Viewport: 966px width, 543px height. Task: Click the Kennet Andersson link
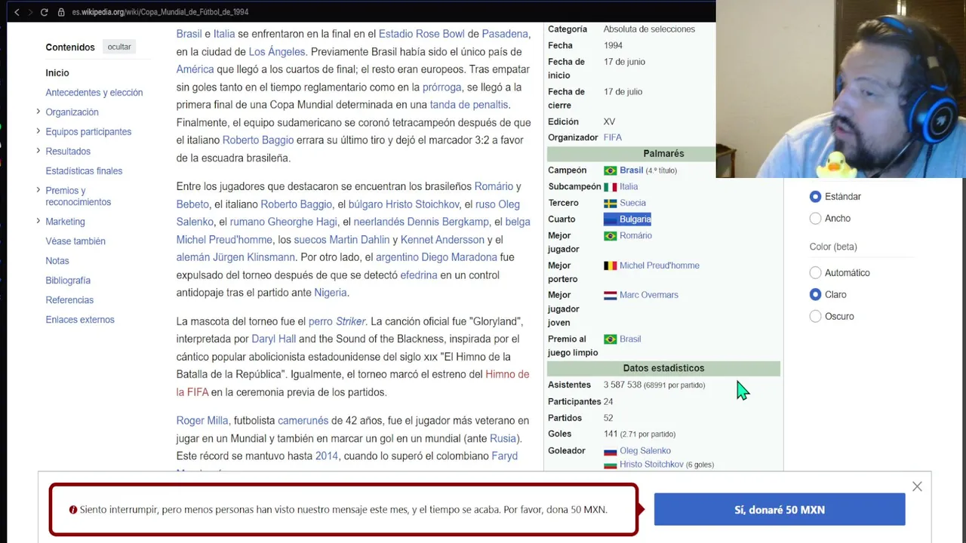(442, 240)
